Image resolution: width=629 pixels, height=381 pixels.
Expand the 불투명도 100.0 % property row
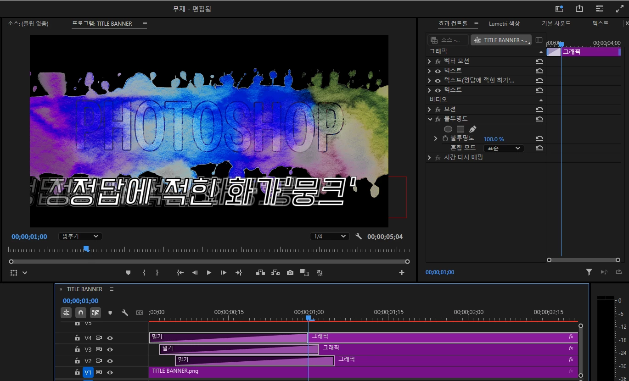[436, 138]
